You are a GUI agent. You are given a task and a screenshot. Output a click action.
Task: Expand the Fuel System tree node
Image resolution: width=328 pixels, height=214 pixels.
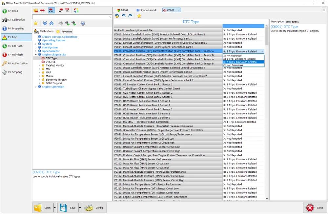tap(36, 48)
